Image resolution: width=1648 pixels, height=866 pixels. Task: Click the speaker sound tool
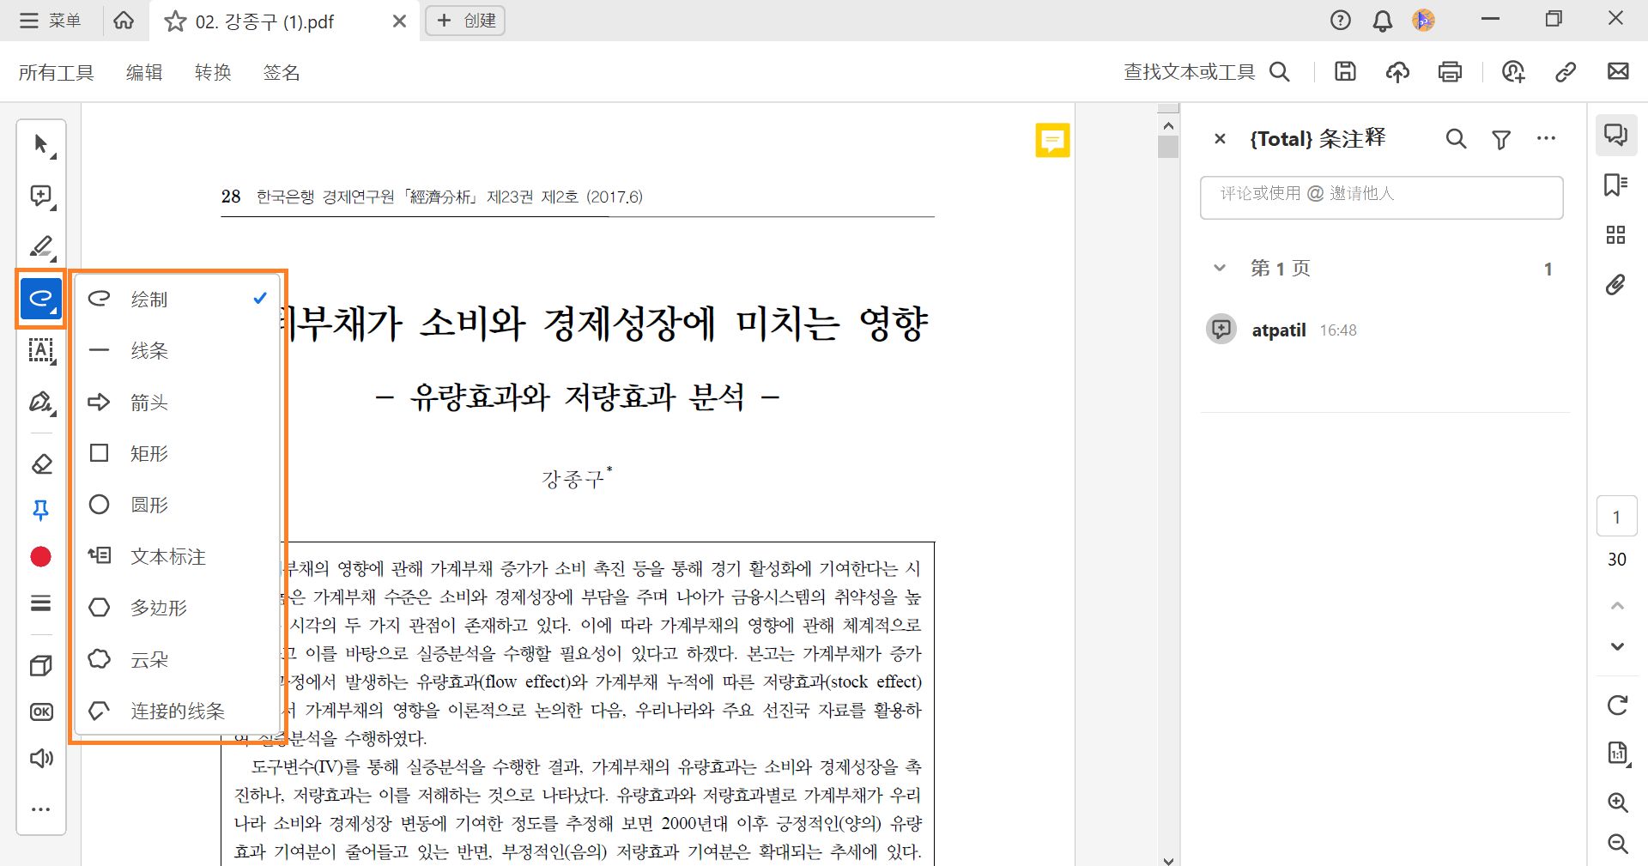(40, 758)
